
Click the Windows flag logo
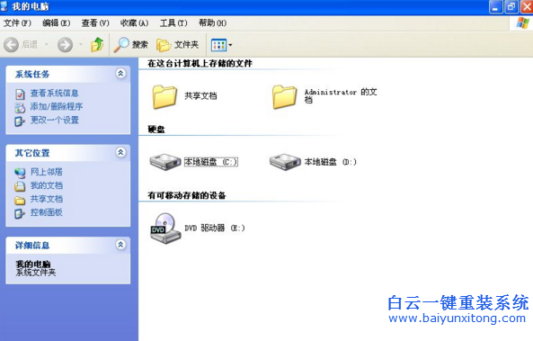(522, 23)
